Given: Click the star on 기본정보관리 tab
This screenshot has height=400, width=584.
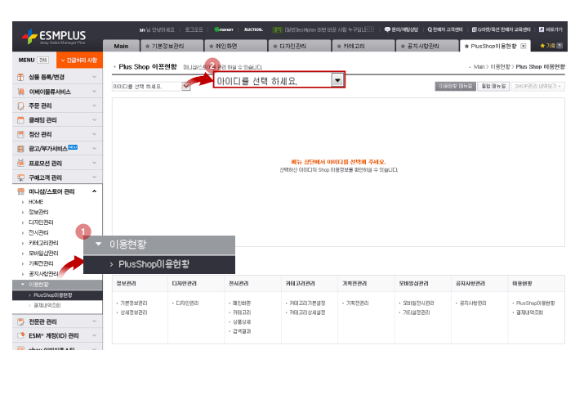Looking at the screenshot, I should point(148,47).
